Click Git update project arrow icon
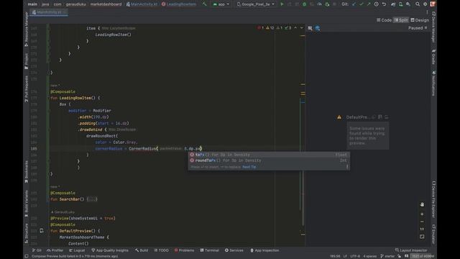This screenshot has height=259, width=460. click(354, 4)
